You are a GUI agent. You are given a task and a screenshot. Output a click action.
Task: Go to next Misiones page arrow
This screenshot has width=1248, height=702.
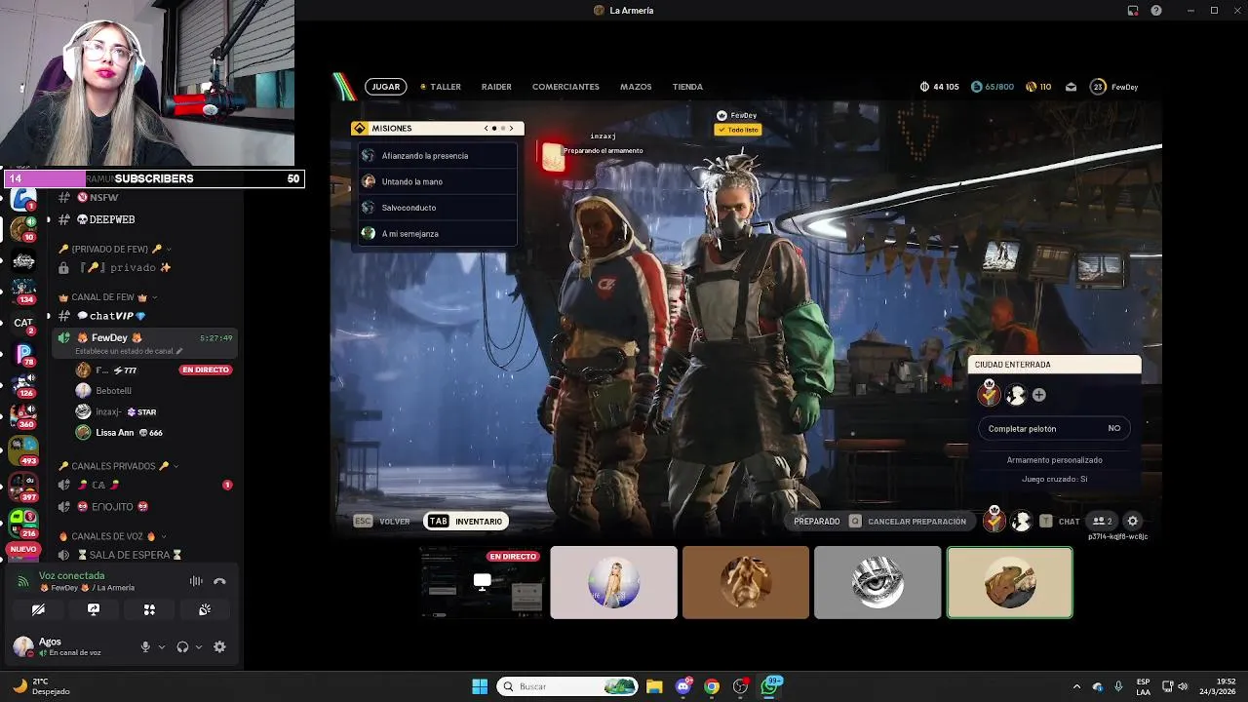[x=511, y=129]
